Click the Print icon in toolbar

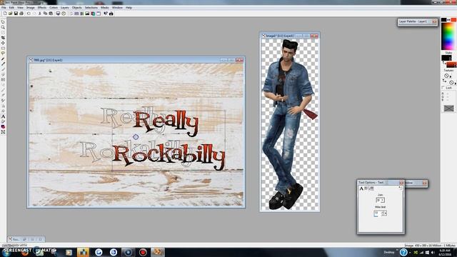pyautogui.click(x=21, y=14)
